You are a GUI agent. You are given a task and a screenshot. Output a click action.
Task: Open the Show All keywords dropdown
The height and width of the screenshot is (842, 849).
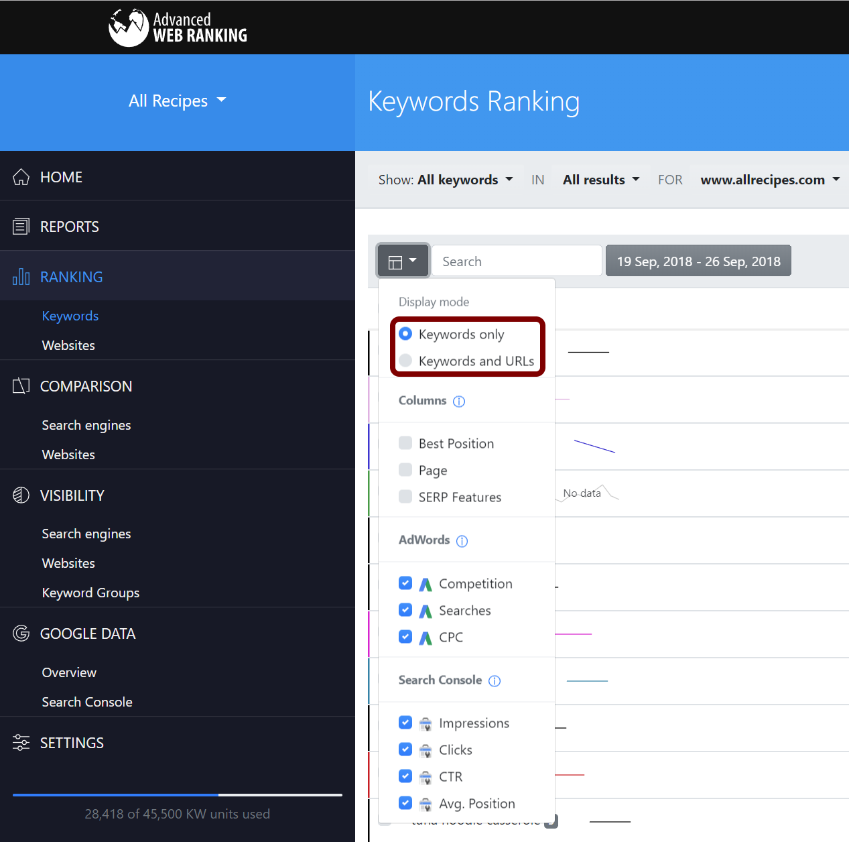click(446, 180)
